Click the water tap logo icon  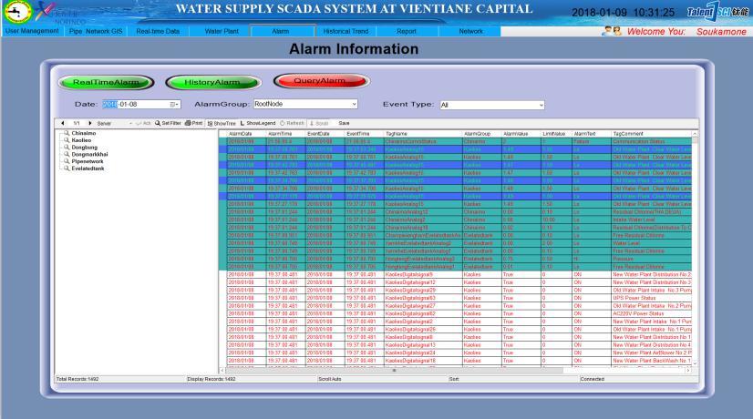pyautogui.click(x=17, y=12)
